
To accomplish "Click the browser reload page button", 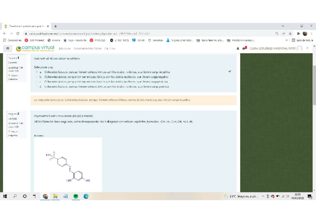I will click(18, 34).
